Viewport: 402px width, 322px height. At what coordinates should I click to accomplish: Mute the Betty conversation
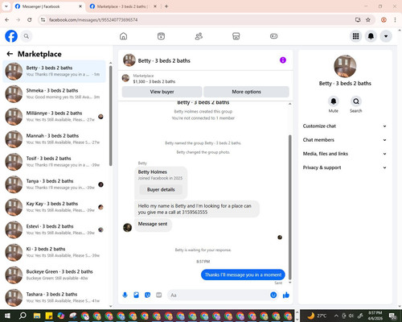pos(334,101)
